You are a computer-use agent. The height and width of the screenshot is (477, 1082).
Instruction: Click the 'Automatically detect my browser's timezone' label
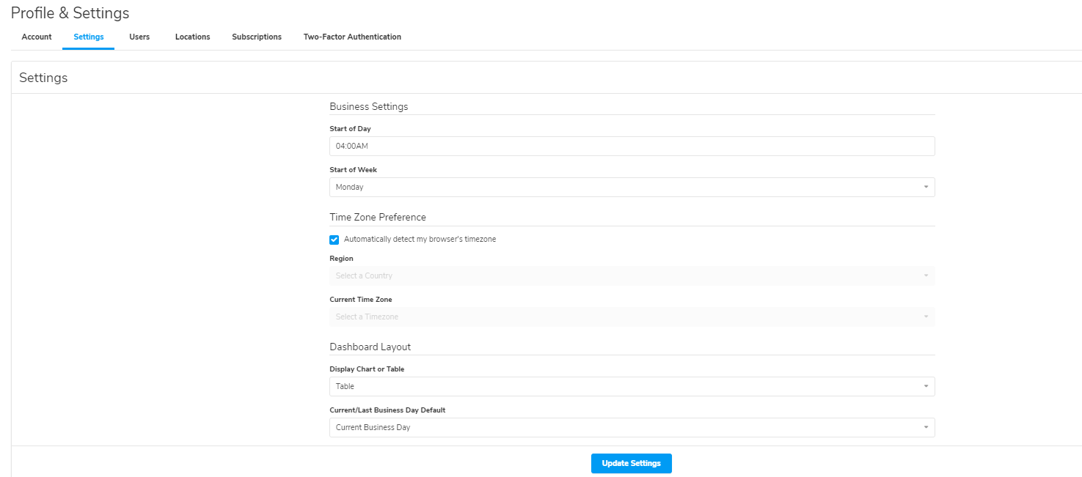point(420,240)
